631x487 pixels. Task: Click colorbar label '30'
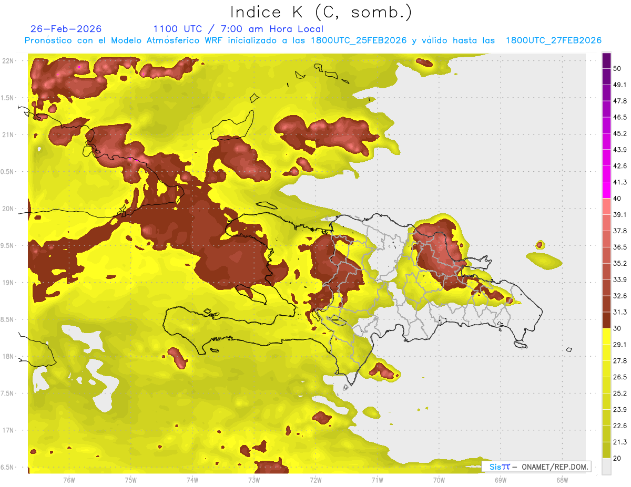pos(617,328)
